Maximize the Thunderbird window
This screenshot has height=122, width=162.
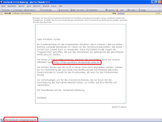pyautogui.click(x=156, y=2)
